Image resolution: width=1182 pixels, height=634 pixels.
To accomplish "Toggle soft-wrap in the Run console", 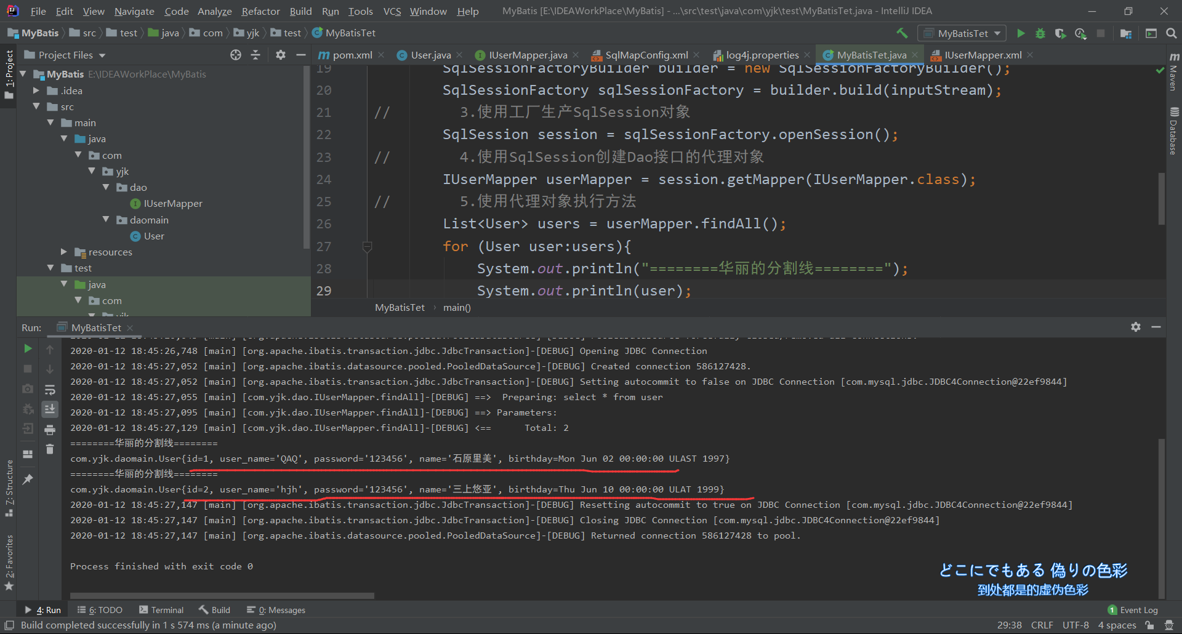I will tap(50, 390).
